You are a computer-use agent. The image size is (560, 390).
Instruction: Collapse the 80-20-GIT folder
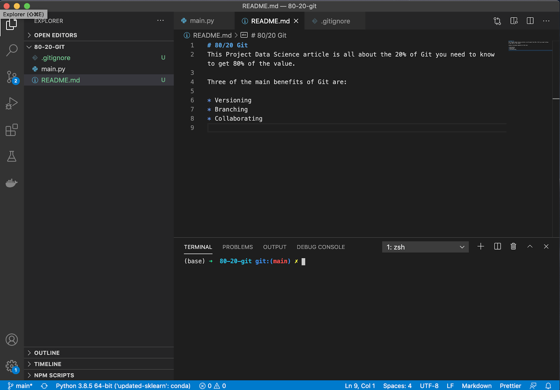[x=49, y=47]
